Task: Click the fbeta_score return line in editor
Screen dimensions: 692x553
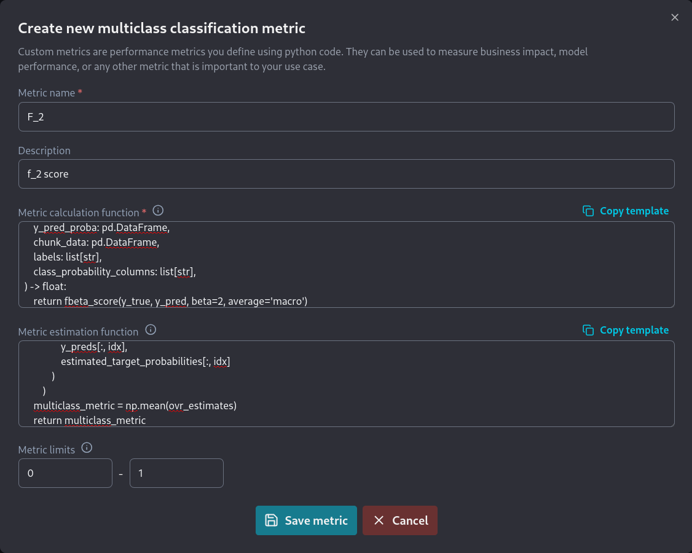Action: 170,301
